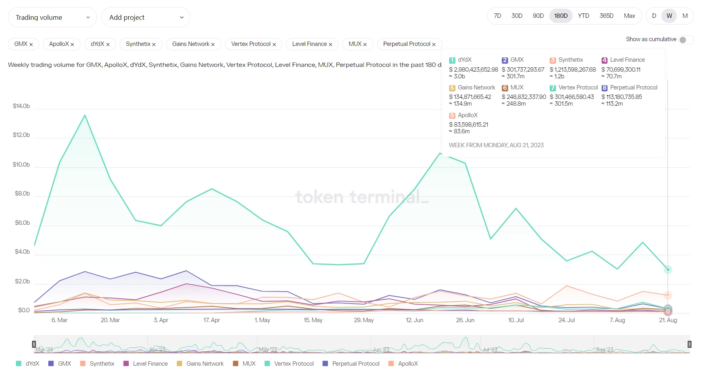Image resolution: width=701 pixels, height=372 pixels.
Task: Select the 30D time range
Action: pyautogui.click(x=517, y=16)
